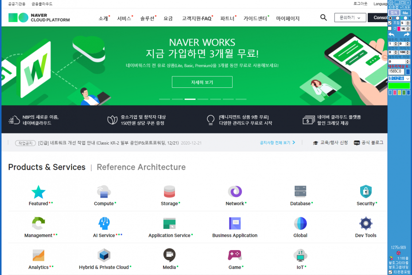
Task: Open the IoT category icon
Action: point(300,255)
